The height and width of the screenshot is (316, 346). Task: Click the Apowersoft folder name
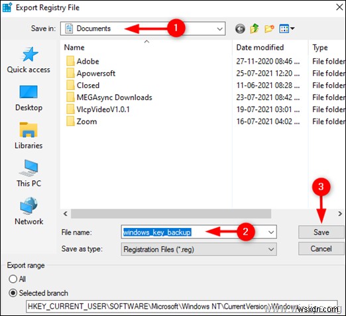[x=96, y=74]
